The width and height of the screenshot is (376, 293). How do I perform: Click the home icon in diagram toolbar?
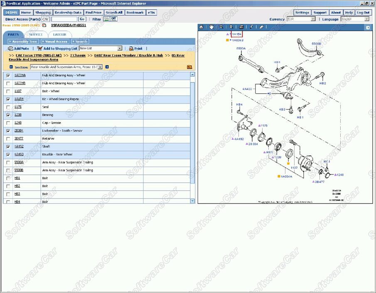[202, 27]
